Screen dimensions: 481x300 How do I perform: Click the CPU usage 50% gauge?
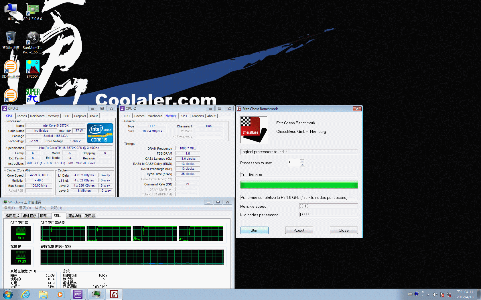(x=21, y=233)
